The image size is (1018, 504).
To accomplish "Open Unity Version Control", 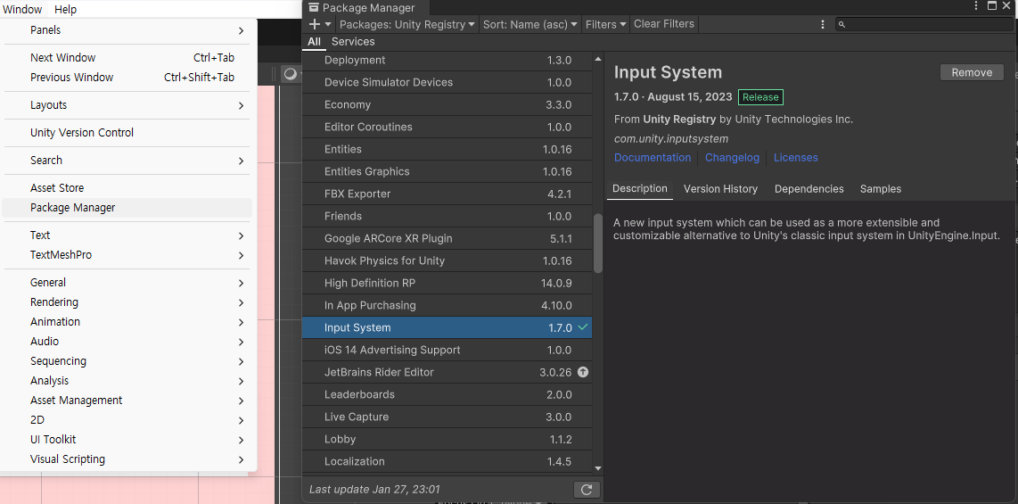I will [x=128, y=133].
